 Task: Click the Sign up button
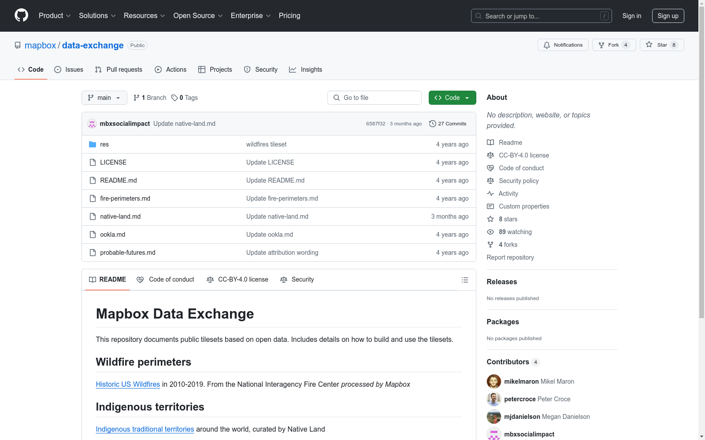click(x=668, y=16)
